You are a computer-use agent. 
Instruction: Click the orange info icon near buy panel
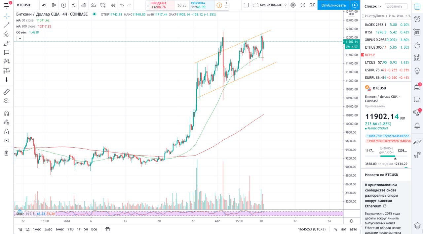[219, 5]
